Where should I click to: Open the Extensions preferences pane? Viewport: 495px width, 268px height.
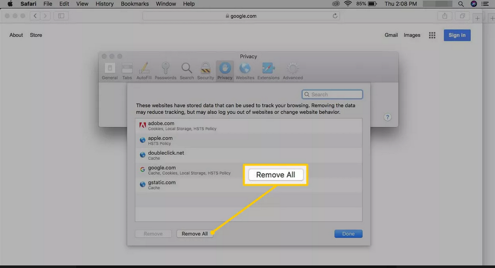pos(268,71)
